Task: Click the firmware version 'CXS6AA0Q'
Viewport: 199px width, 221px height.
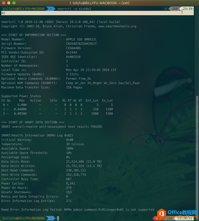Action: click(x=73, y=48)
